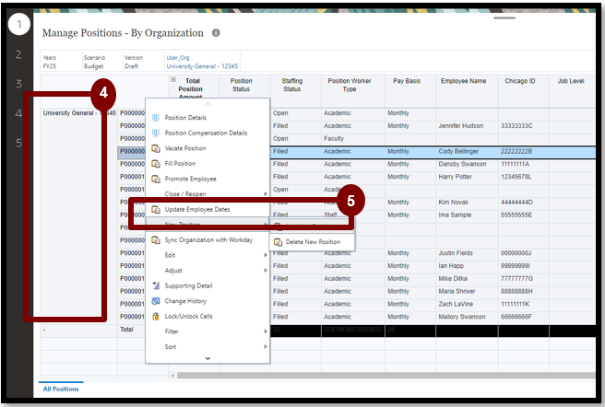Click the Fill Position icon

(x=156, y=164)
